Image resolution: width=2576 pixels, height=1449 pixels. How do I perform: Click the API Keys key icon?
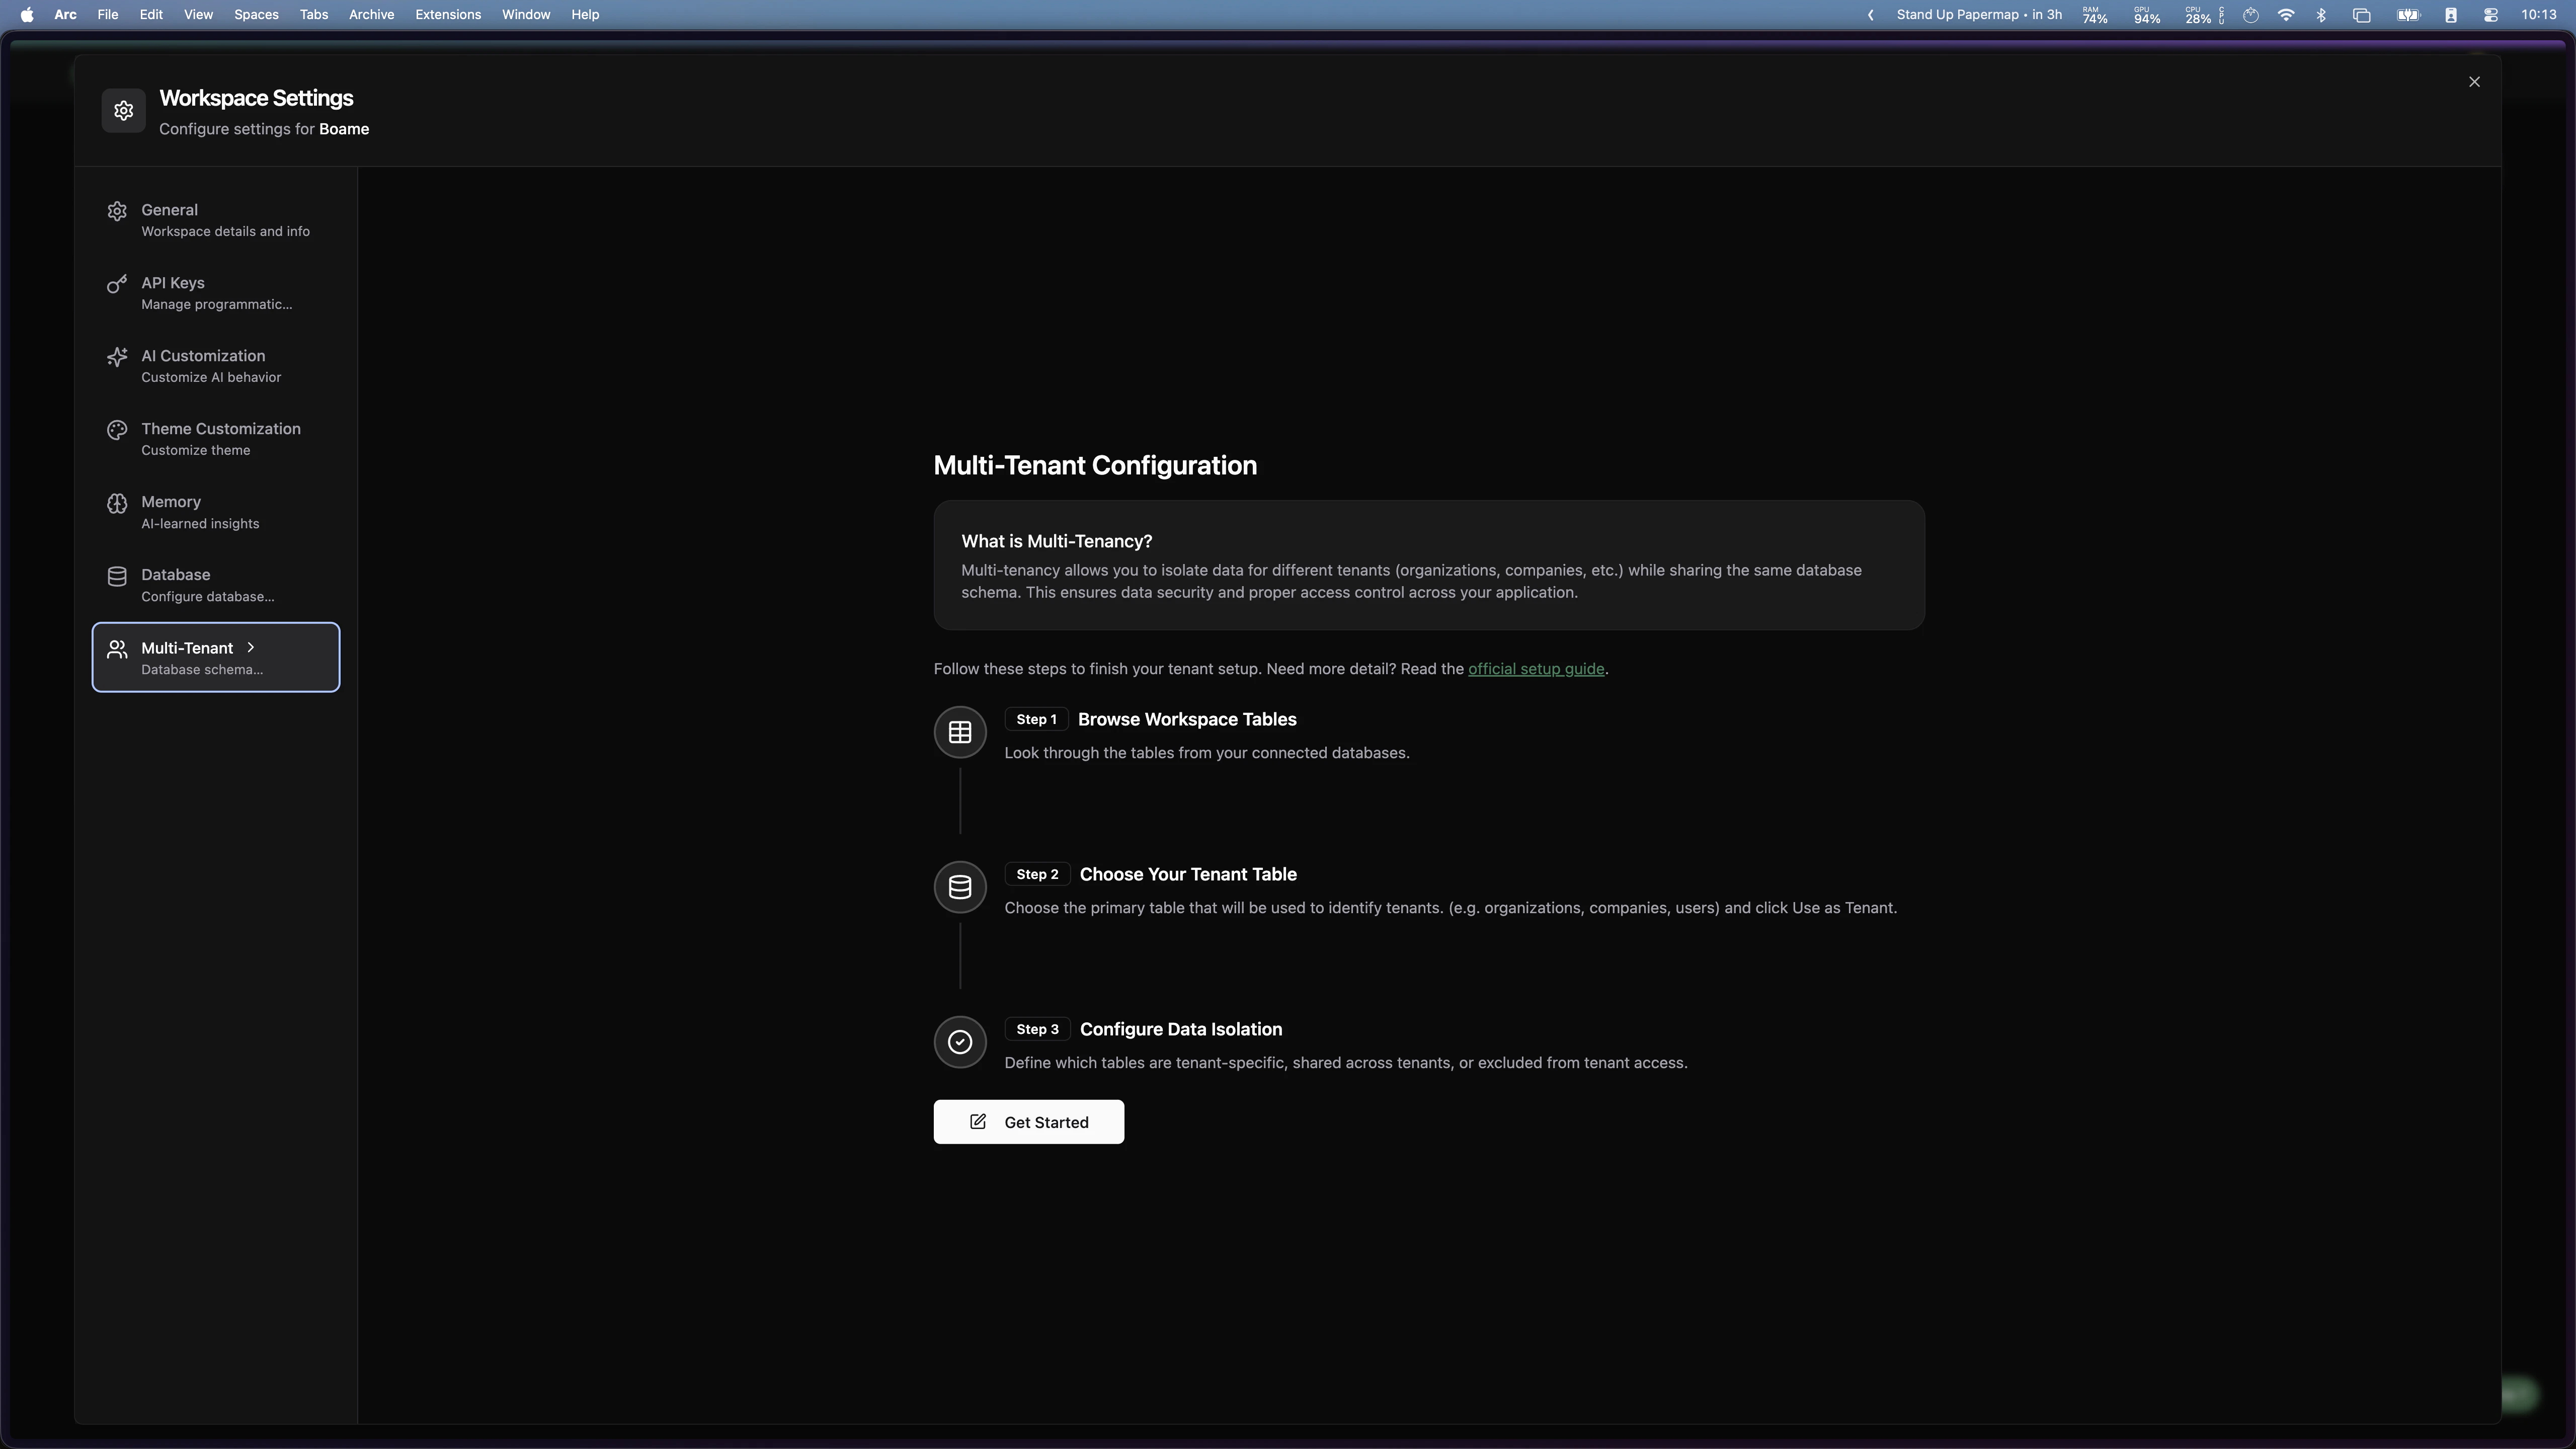[x=117, y=284]
